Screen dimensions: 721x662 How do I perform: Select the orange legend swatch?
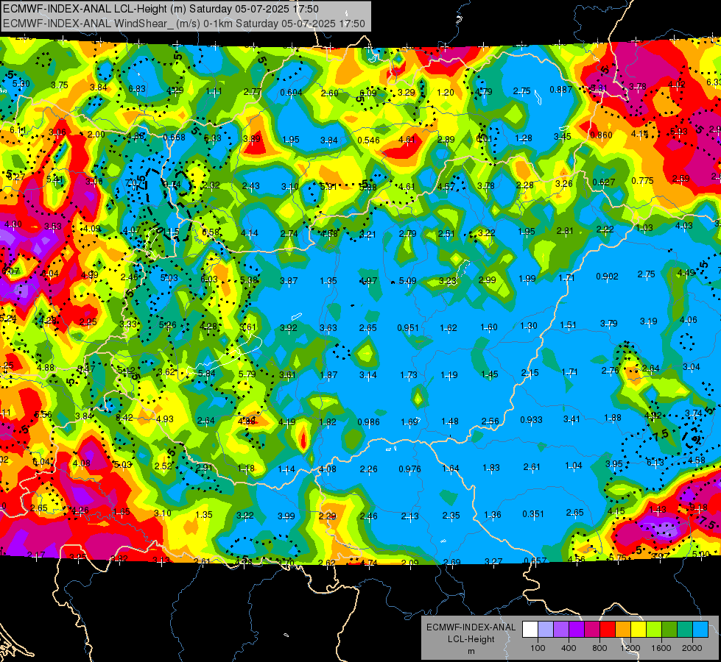click(623, 630)
